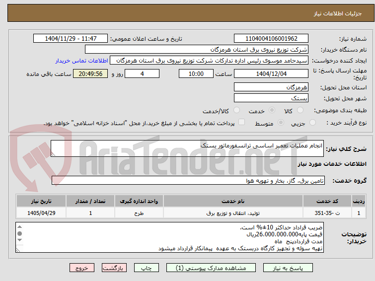Viewport: 375px width, 281px height.
Task: Click the buyer organization name field
Action: [x=197, y=50]
